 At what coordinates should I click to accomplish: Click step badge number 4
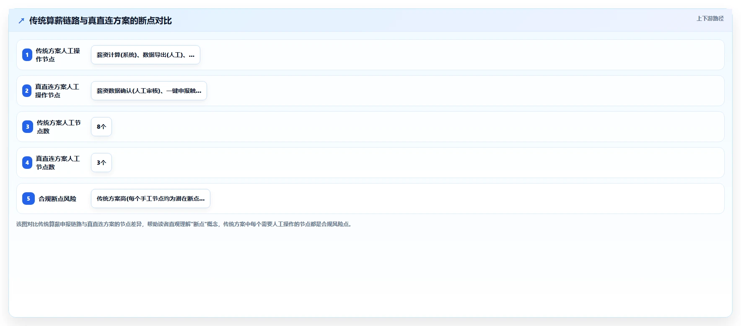coord(27,163)
